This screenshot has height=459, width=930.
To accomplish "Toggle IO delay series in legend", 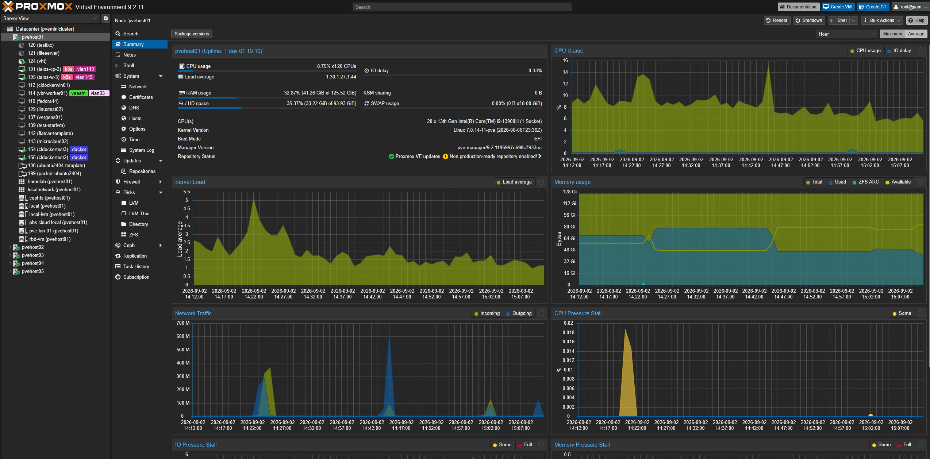I will tap(899, 51).
